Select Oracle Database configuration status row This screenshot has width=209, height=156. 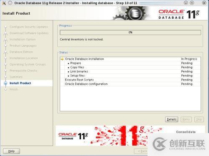click(130, 84)
